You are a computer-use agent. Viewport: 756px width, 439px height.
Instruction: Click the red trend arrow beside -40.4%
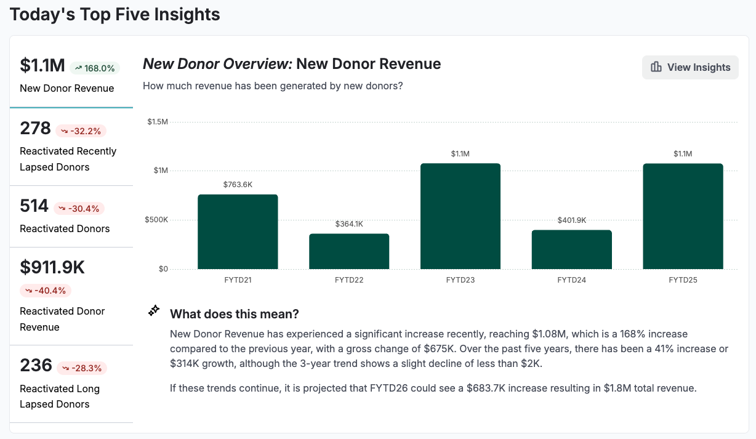click(x=29, y=290)
